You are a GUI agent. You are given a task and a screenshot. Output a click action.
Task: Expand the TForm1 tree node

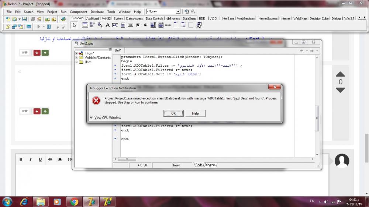76,53
